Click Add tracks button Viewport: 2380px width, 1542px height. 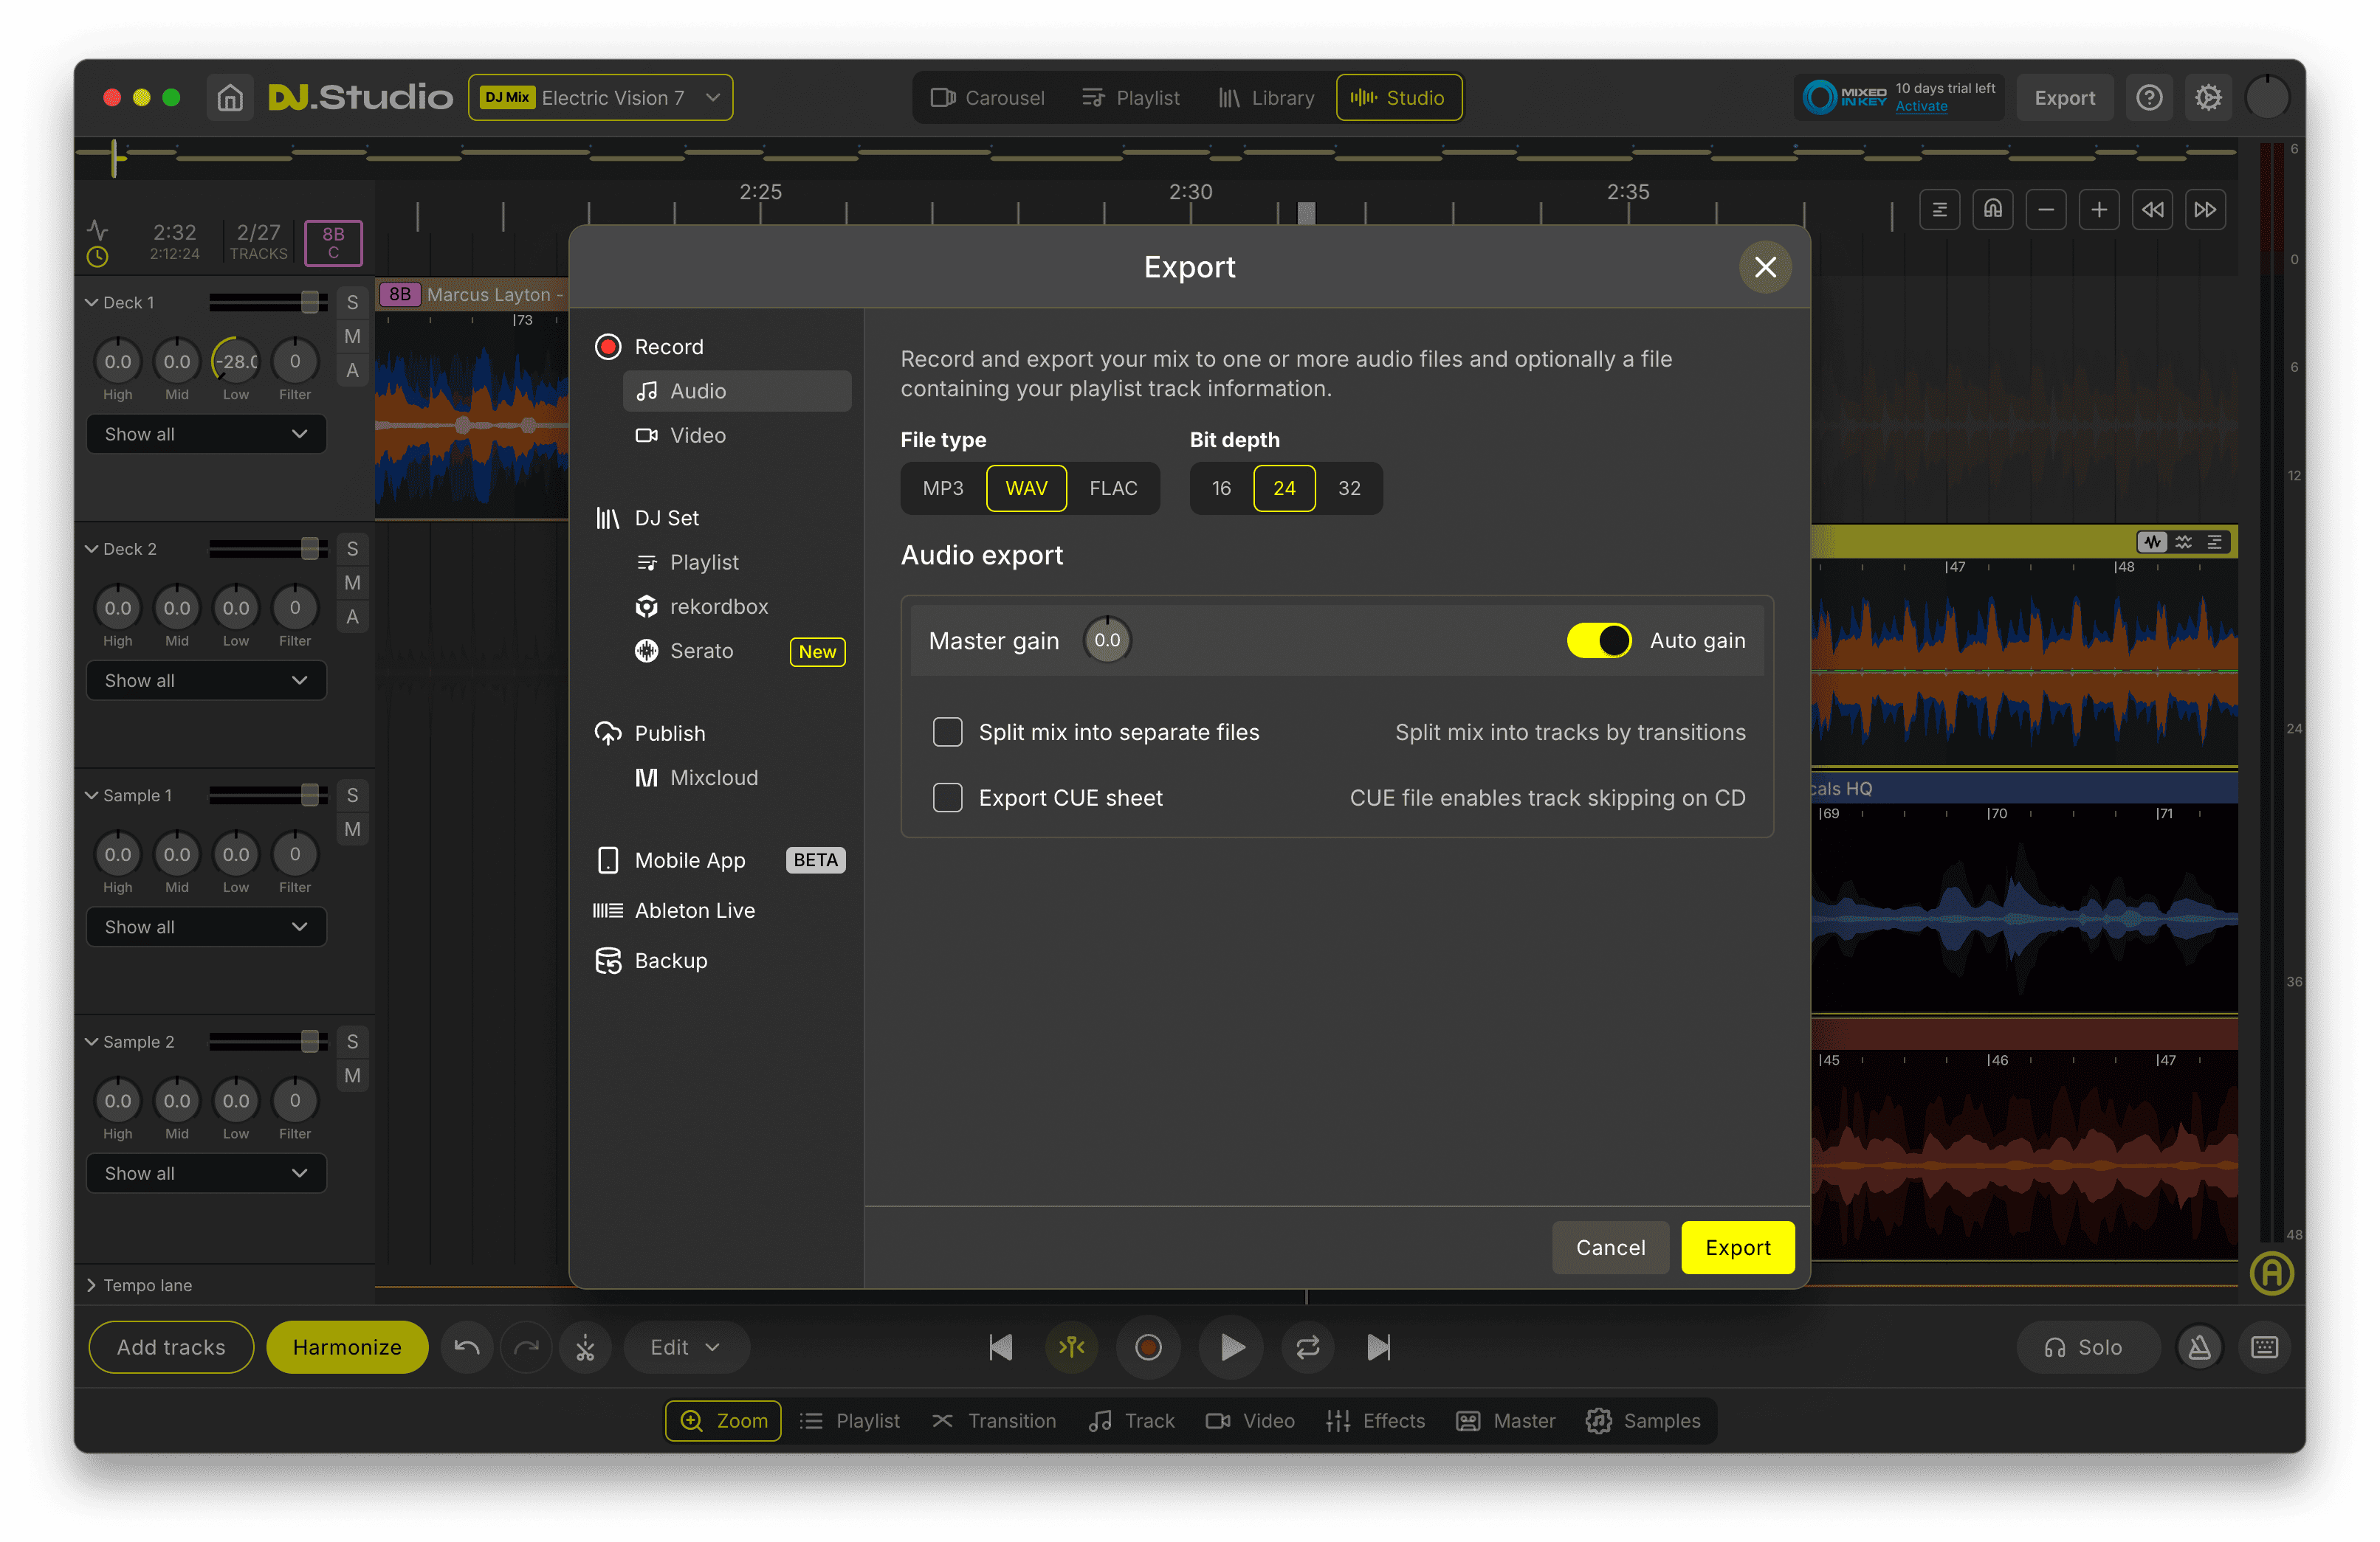[x=171, y=1347]
